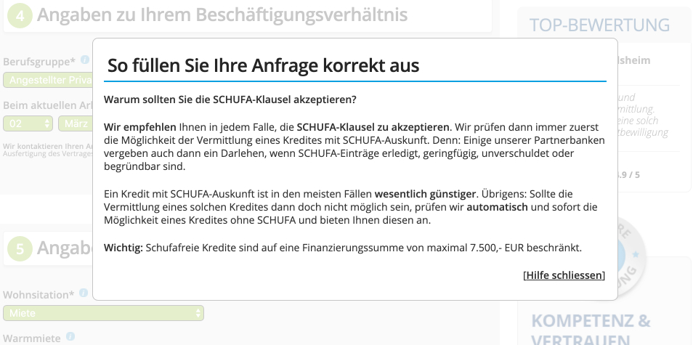This screenshot has height=345, width=693.
Task: Open the day dropdown showing 02
Action: [x=28, y=123]
